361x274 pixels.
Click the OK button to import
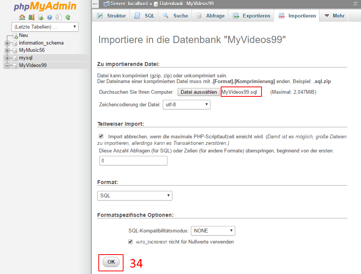111,262
